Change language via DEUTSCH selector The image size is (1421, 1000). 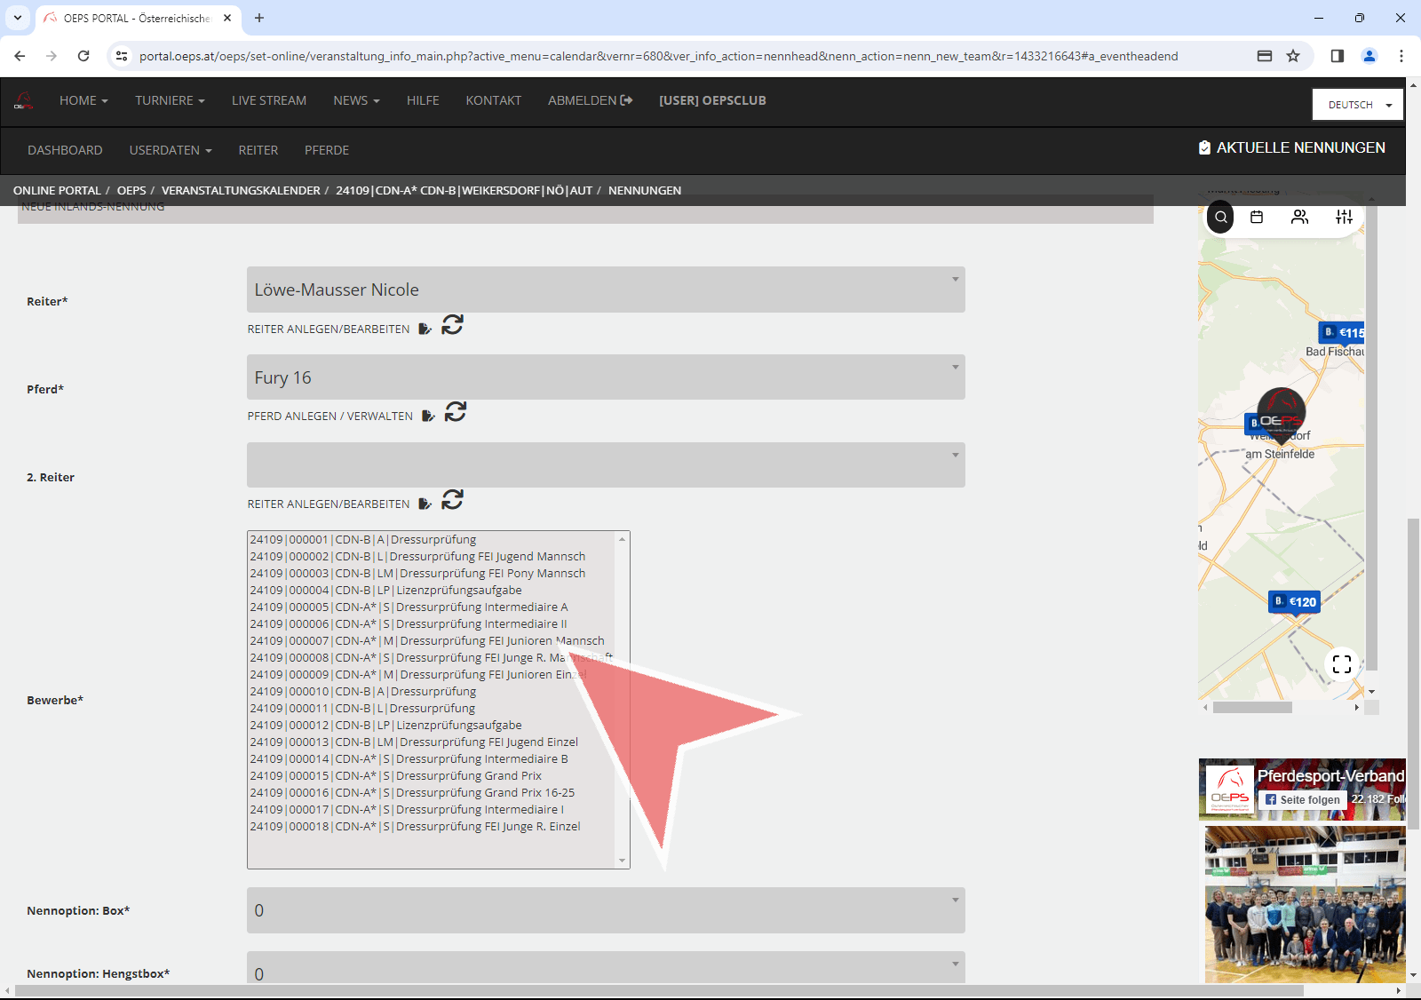coord(1357,105)
